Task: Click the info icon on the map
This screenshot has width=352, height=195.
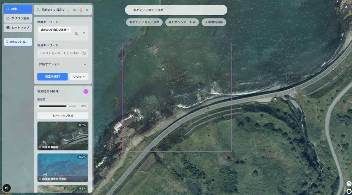Action: pos(349,191)
